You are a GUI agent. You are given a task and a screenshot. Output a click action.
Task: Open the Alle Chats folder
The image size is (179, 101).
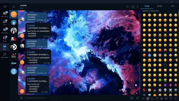pyautogui.click(x=5, y=14)
